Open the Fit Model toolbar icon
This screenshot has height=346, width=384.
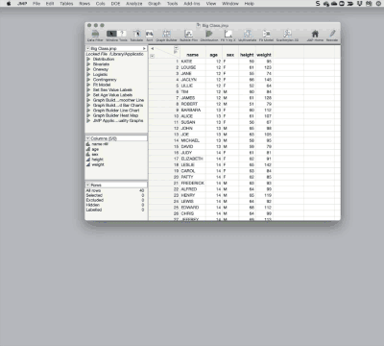[266, 36]
